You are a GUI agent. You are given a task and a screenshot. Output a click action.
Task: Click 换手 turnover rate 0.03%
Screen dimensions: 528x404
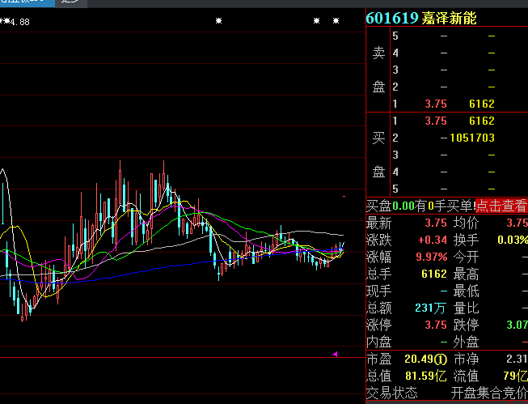[513, 240]
